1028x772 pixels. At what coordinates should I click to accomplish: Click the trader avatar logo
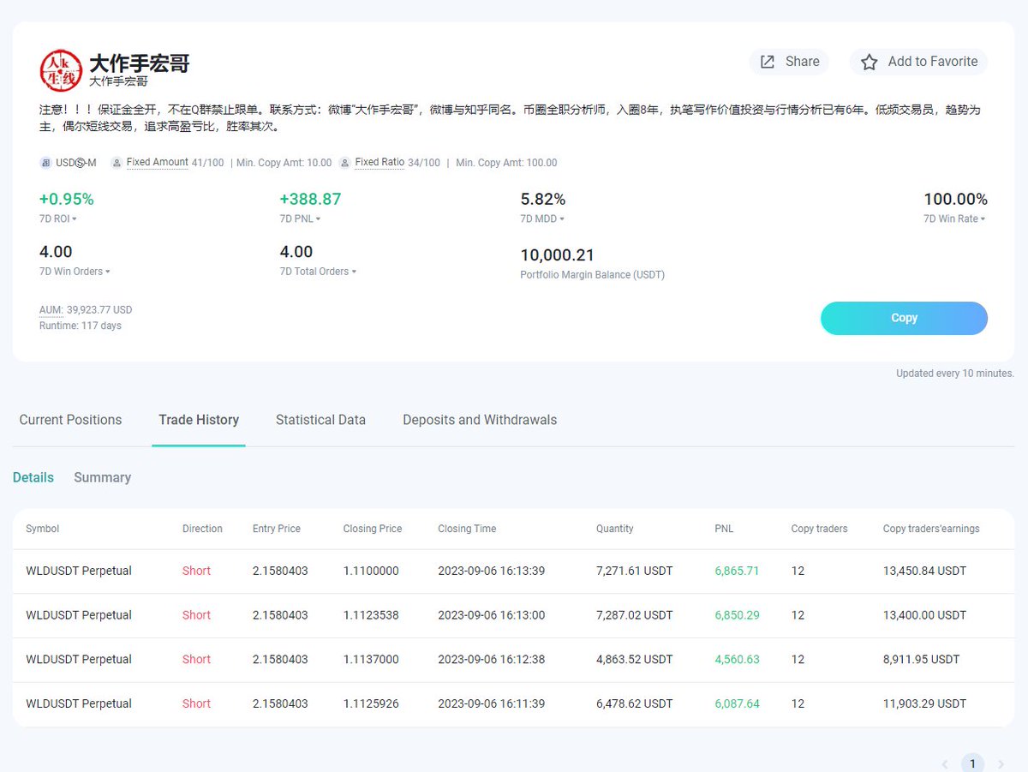point(61,70)
